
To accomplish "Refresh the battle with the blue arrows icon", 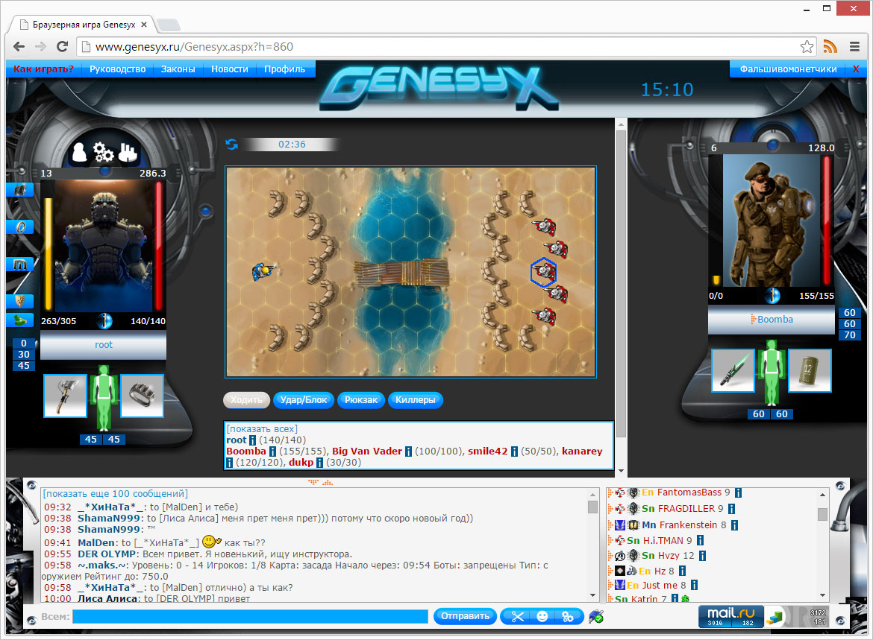I will (231, 145).
